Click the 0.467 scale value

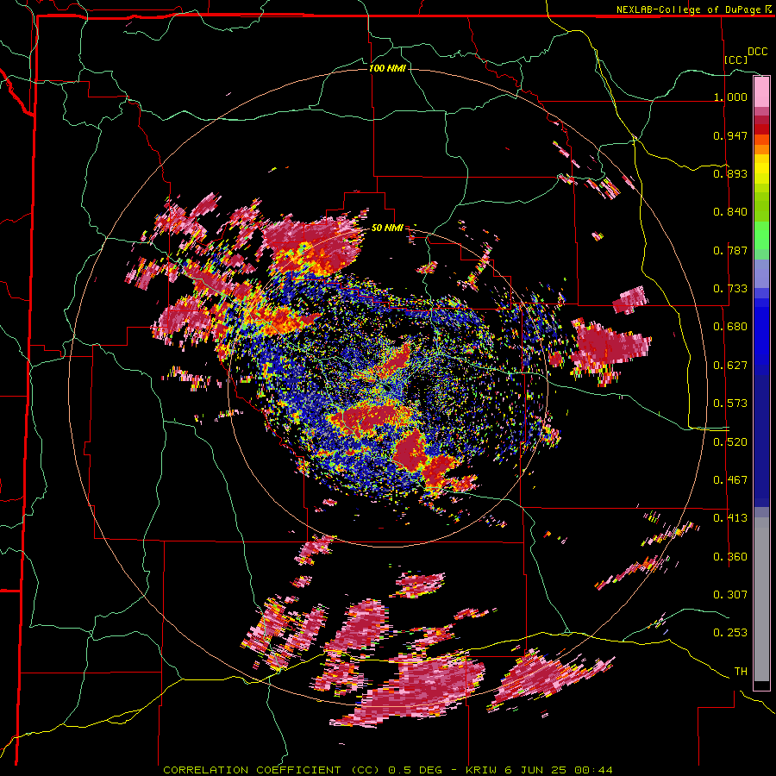coord(730,480)
